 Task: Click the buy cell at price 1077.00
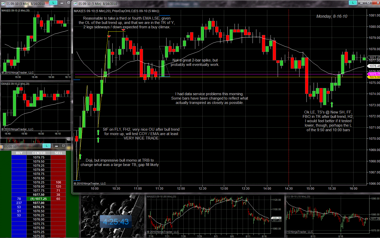click(x=19, y=203)
